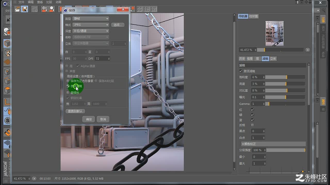Viewport: 330px width, 185px height.
Task: Click the 取消 button in save dialog
Action: tap(103, 119)
